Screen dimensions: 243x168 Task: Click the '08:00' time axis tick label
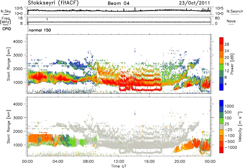point(88,162)
